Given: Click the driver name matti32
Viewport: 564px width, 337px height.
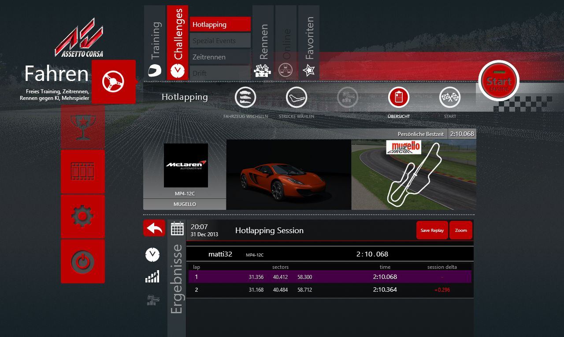Looking at the screenshot, I should click(x=220, y=254).
